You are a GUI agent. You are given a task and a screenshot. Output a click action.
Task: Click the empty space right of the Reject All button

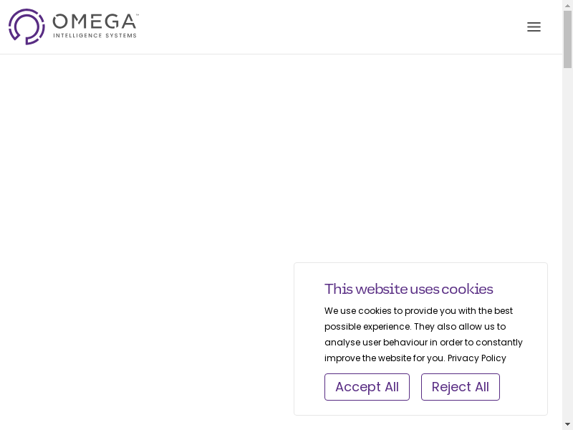523,387
